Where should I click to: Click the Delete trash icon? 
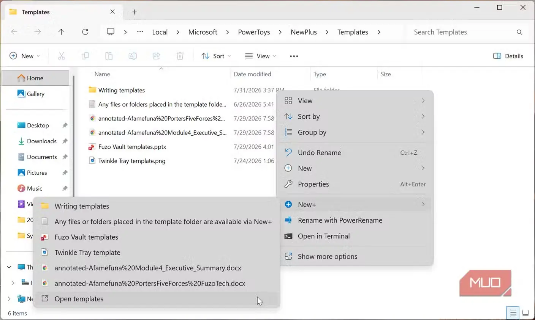click(x=180, y=56)
